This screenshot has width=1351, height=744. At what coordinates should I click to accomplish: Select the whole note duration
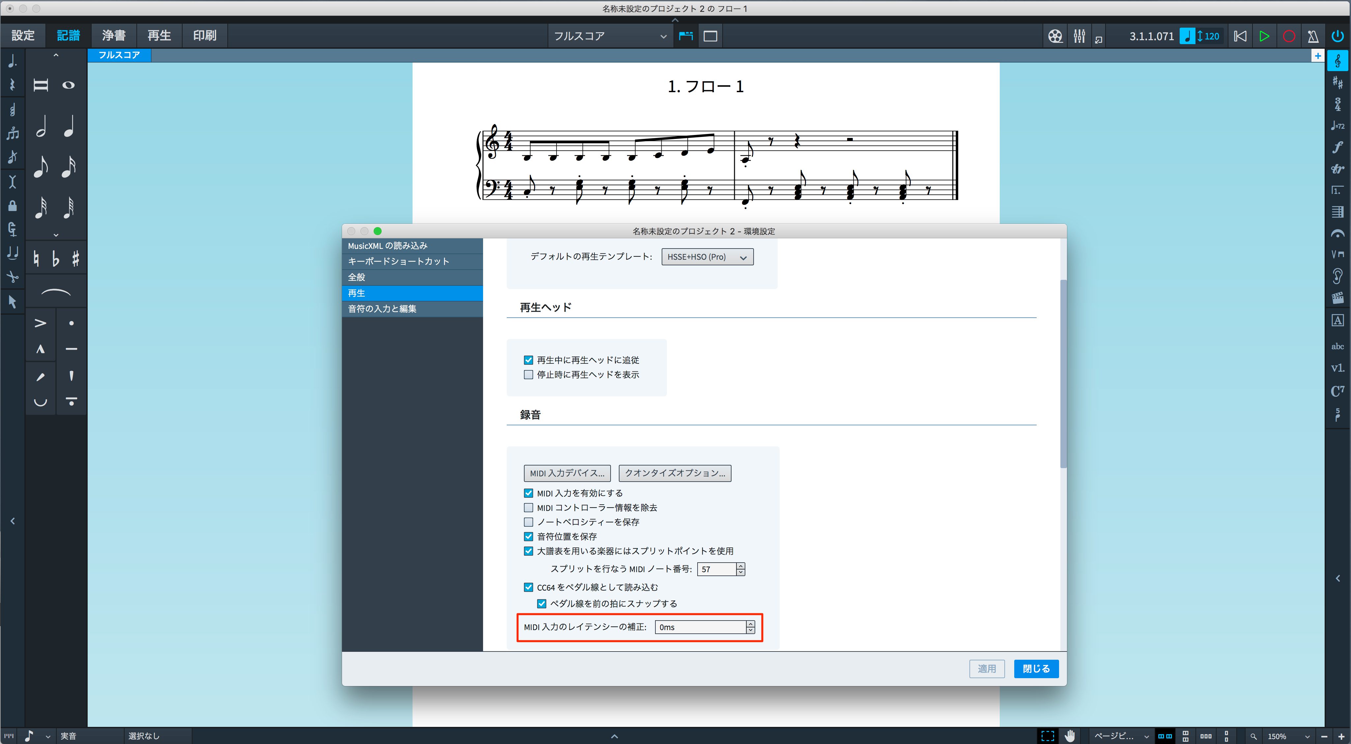pyautogui.click(x=69, y=85)
